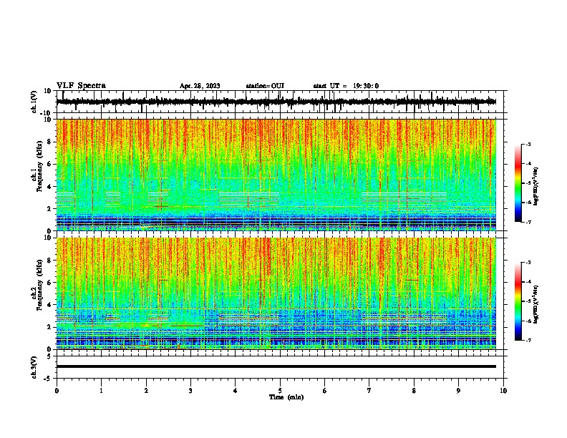
Task: Click the "ch.3(V)" axis label
Action: tap(34, 367)
